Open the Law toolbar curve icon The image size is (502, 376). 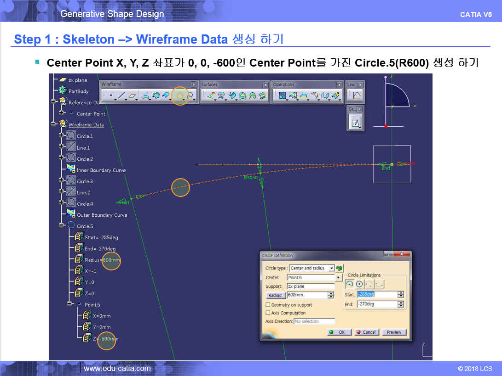pyautogui.click(x=356, y=95)
